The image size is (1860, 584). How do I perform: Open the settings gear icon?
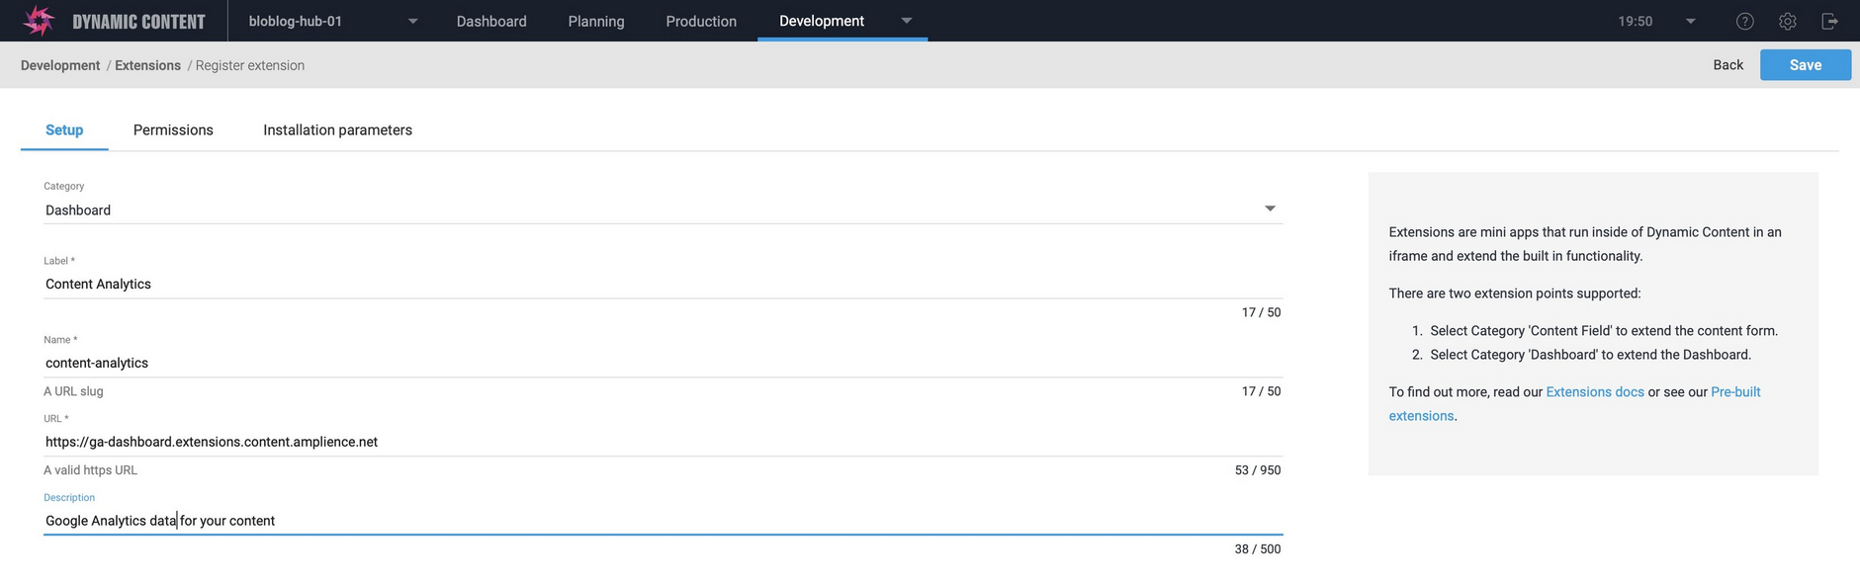tap(1787, 21)
